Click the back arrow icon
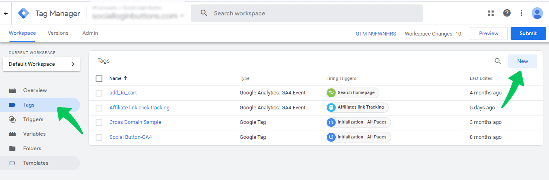This screenshot has height=180, width=549. coord(6,13)
